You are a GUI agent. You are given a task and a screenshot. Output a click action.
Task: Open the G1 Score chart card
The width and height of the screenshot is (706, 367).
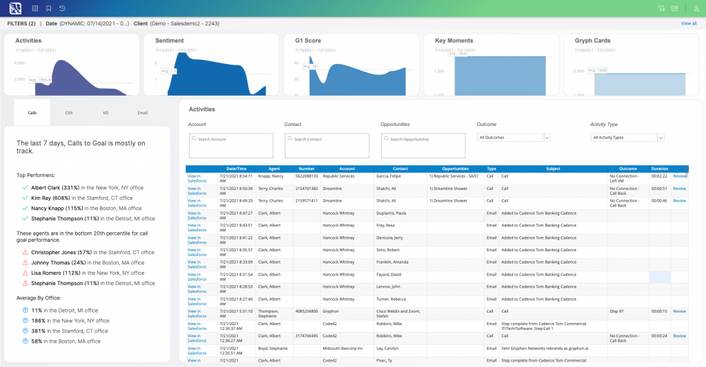tap(351, 65)
